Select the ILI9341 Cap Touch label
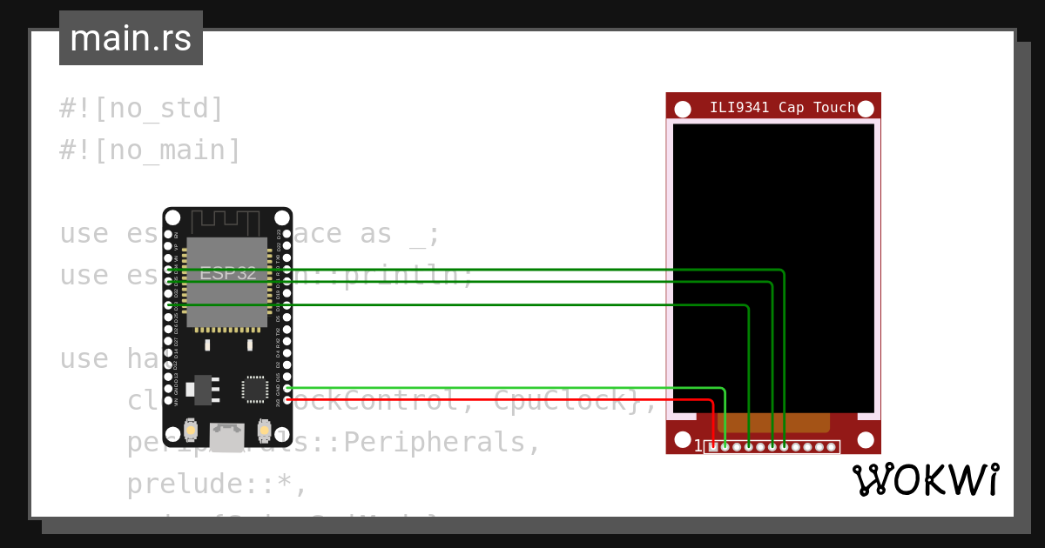 (x=782, y=108)
